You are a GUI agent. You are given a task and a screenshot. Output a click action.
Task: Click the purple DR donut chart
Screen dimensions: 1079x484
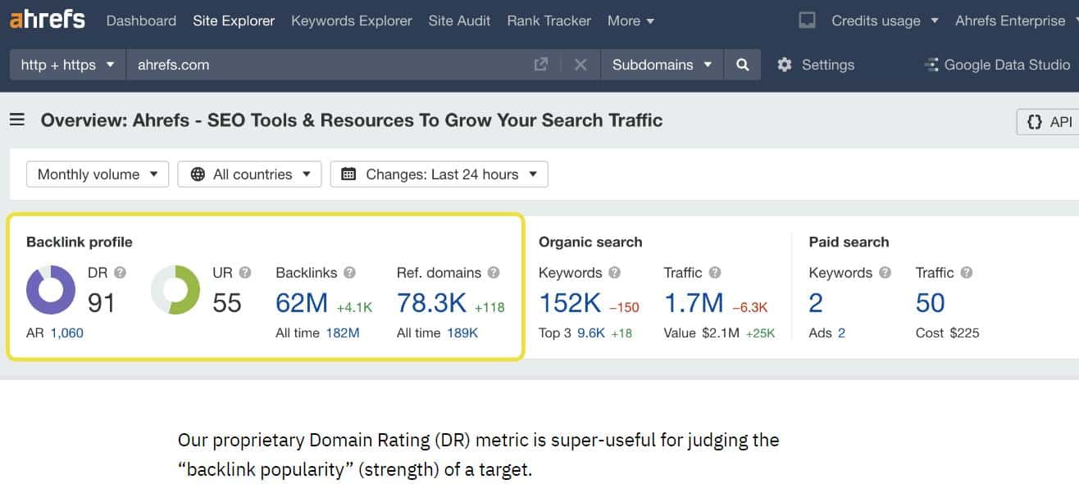pos(51,290)
